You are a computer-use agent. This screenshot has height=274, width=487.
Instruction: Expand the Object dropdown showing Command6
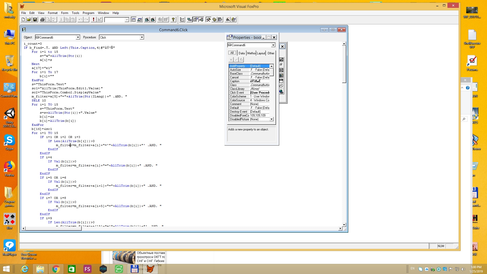point(78,37)
